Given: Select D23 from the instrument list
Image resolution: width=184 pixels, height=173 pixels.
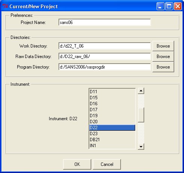Looking at the screenshot, I should pyautogui.click(x=112, y=134).
